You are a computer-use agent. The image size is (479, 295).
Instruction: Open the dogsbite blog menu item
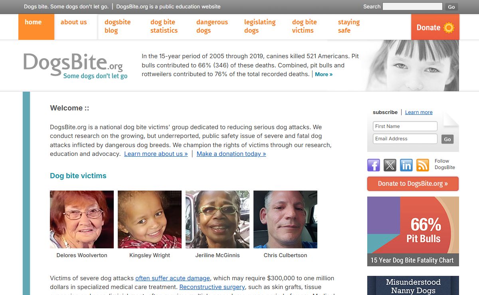tap(118, 26)
